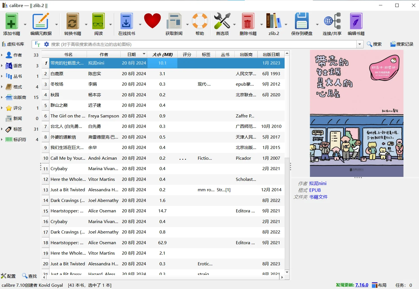The height and width of the screenshot is (289, 419).
Task: Click the 搜索 magnifier button
Action: [374, 44]
